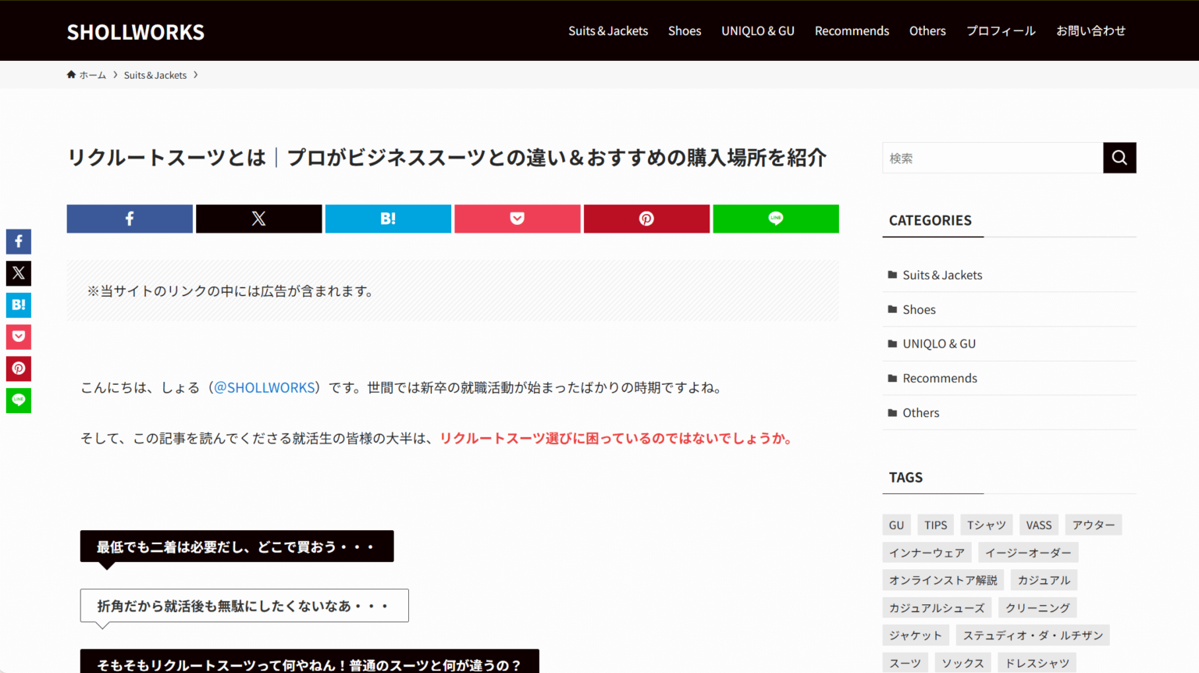Open the Shoes menu item
This screenshot has width=1199, height=673.
pos(685,30)
